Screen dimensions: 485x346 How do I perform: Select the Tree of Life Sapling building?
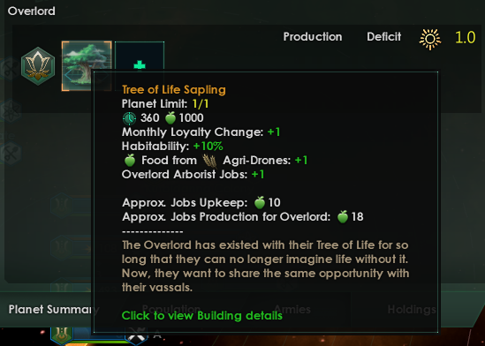click(x=87, y=66)
